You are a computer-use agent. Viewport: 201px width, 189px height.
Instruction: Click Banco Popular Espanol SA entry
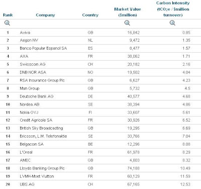click(43, 48)
